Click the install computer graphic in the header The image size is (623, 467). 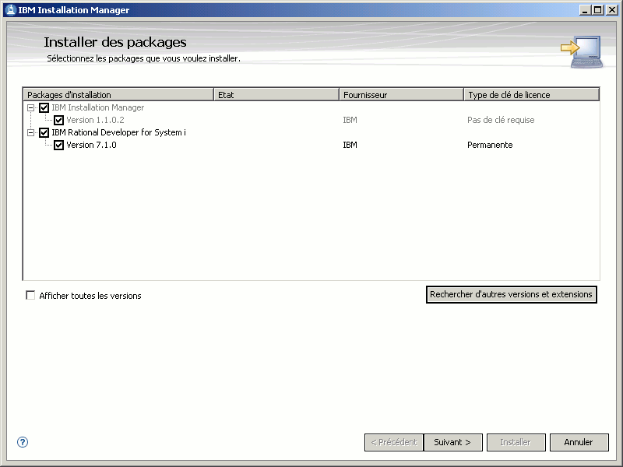582,52
